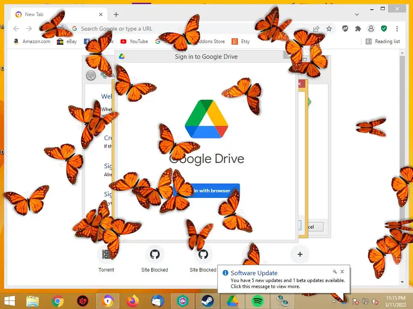Viewport: 413px width, 309px height.
Task: Open the Torrent shortcut tile
Action: click(106, 259)
